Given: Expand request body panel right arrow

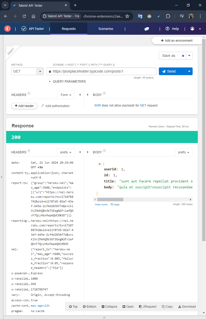Looking at the screenshot, I should click(88, 95).
